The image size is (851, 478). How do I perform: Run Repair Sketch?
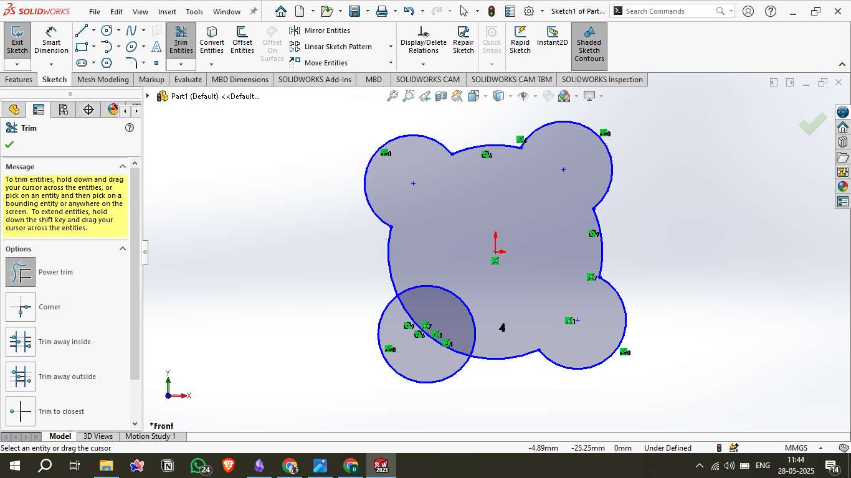[x=464, y=40]
